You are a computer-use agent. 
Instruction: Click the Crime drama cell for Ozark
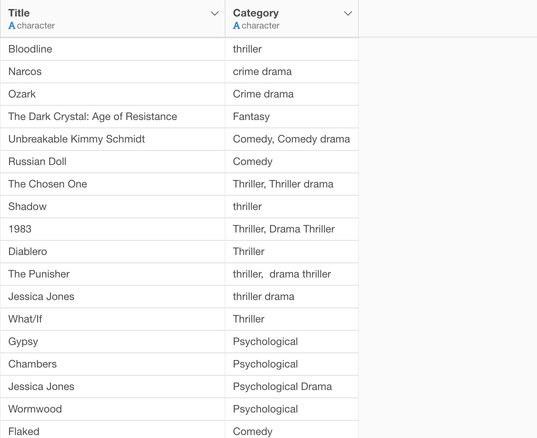[x=292, y=94]
